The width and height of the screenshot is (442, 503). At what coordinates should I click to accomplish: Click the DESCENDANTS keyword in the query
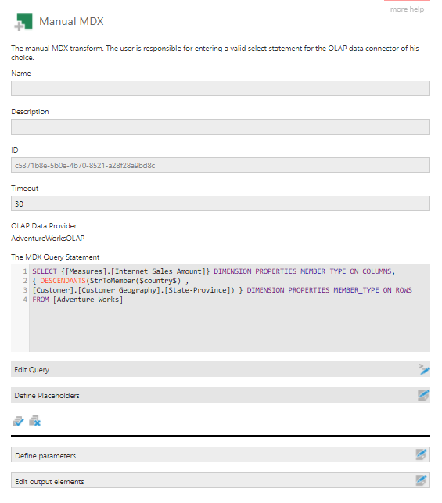[x=63, y=281]
